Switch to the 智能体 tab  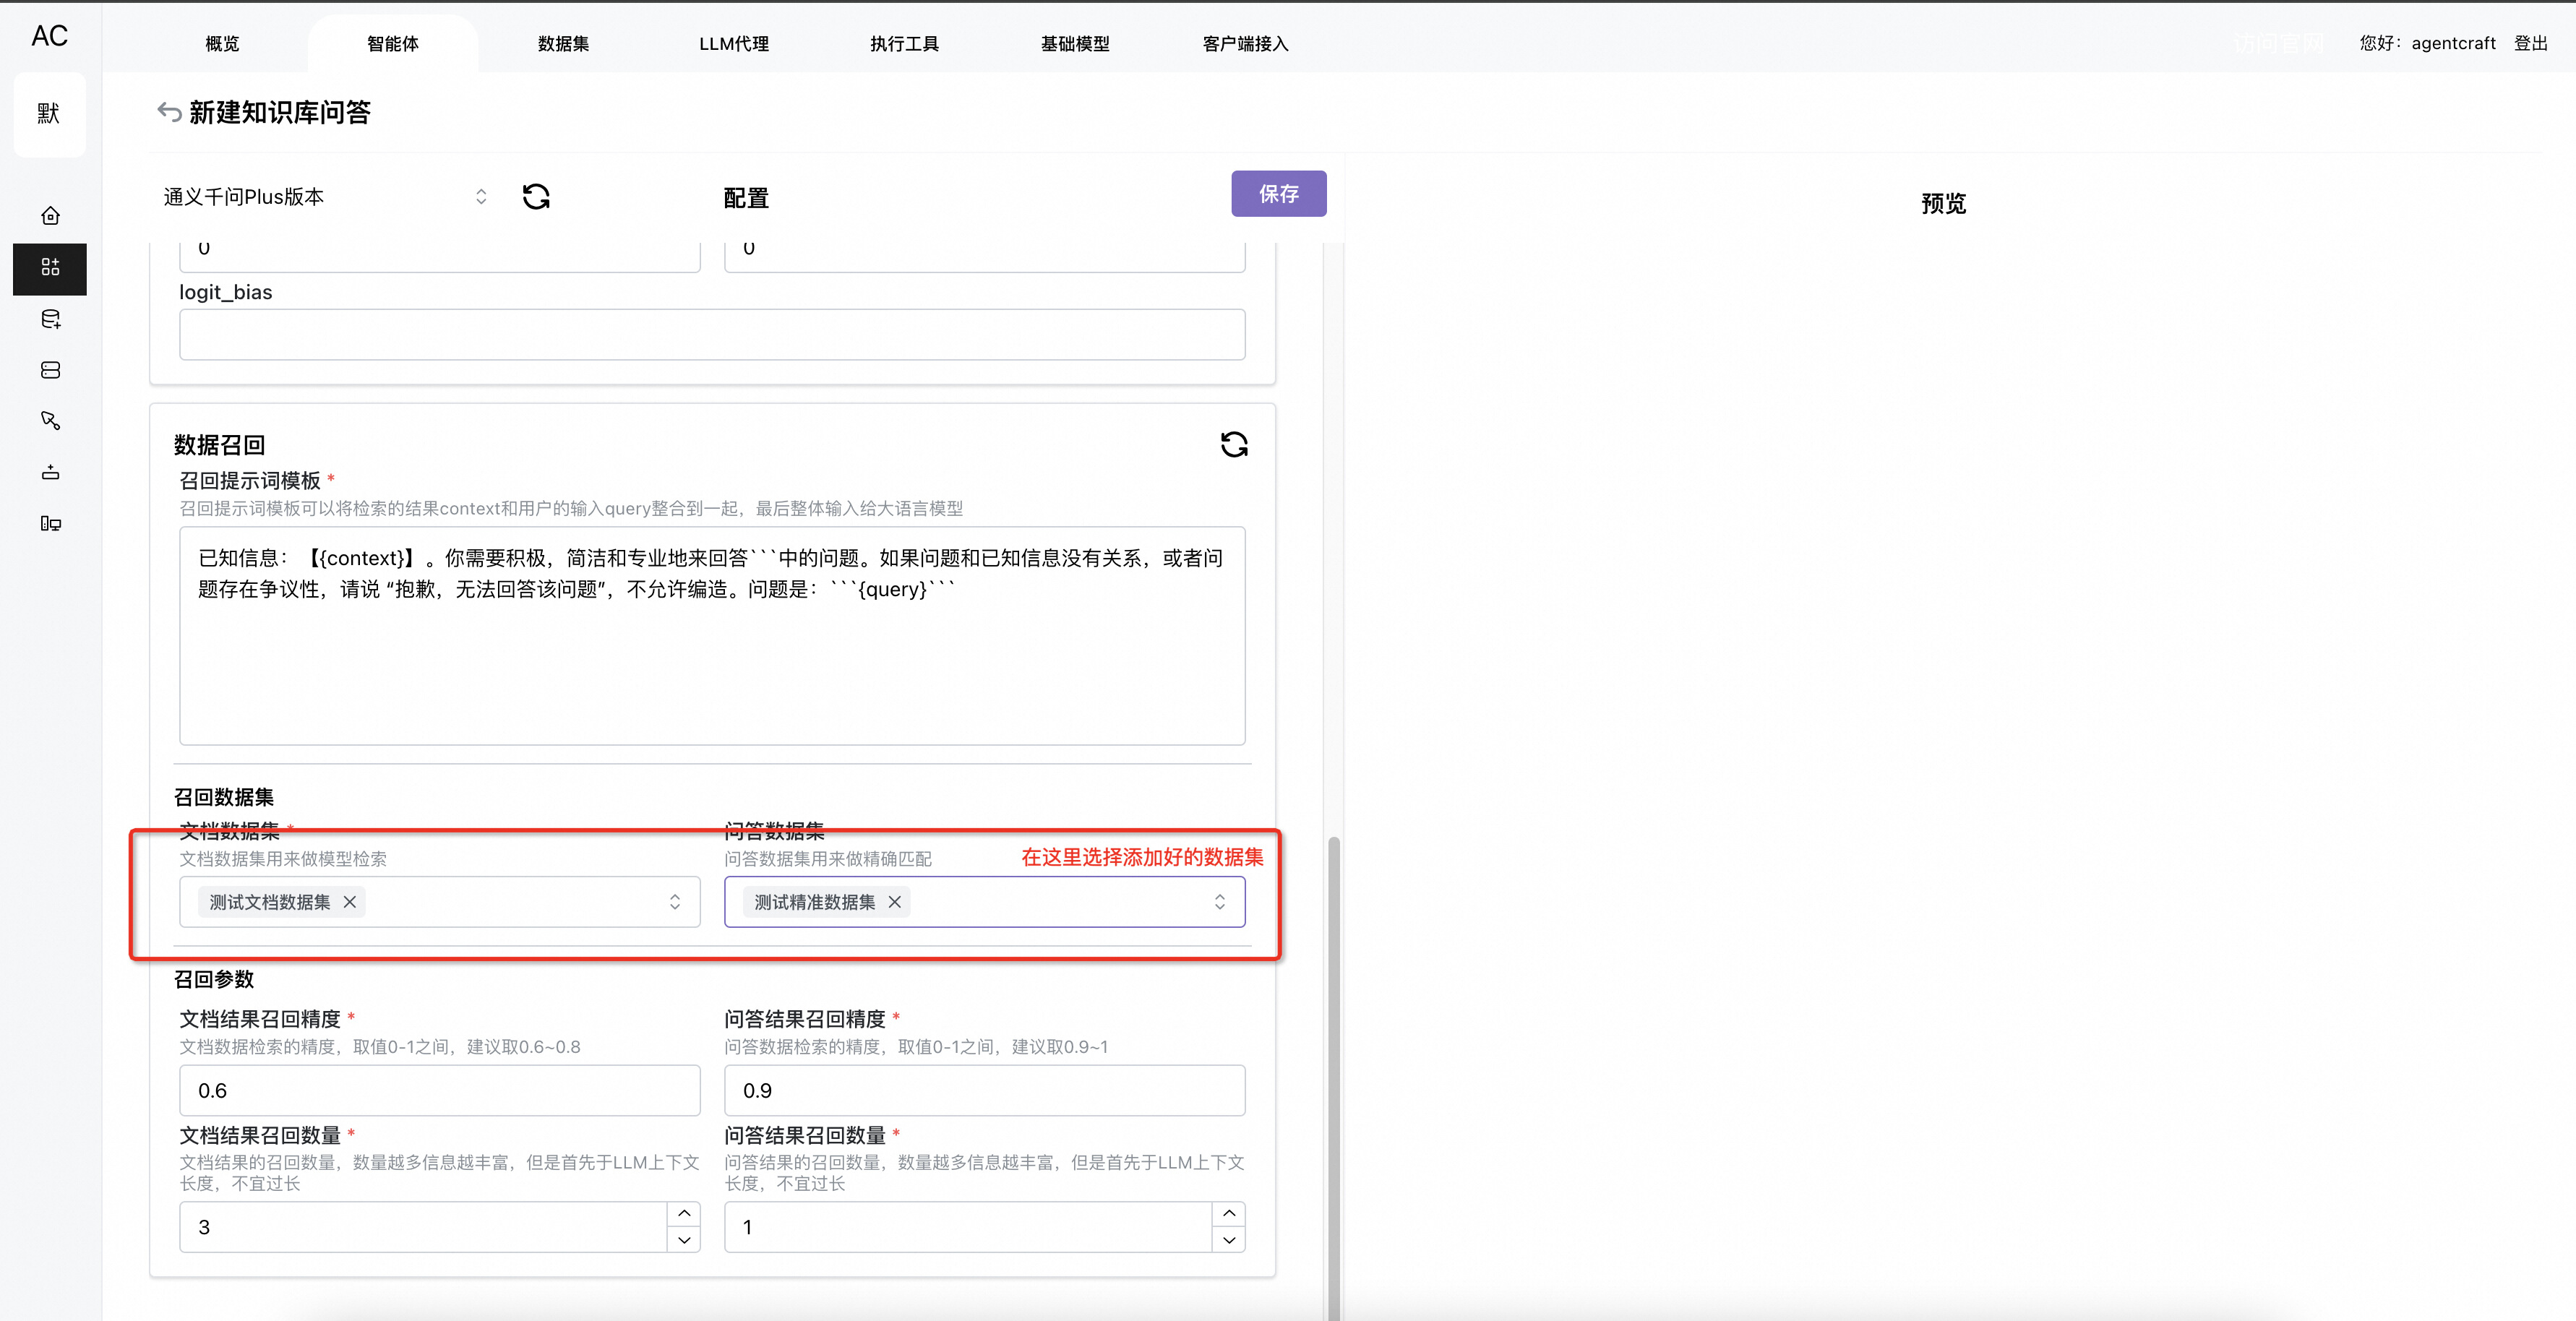click(x=393, y=44)
